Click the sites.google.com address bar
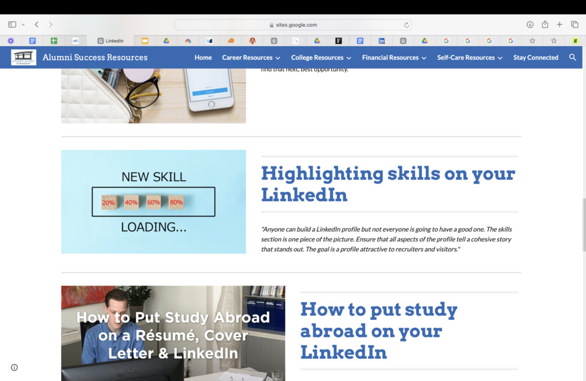 (293, 25)
